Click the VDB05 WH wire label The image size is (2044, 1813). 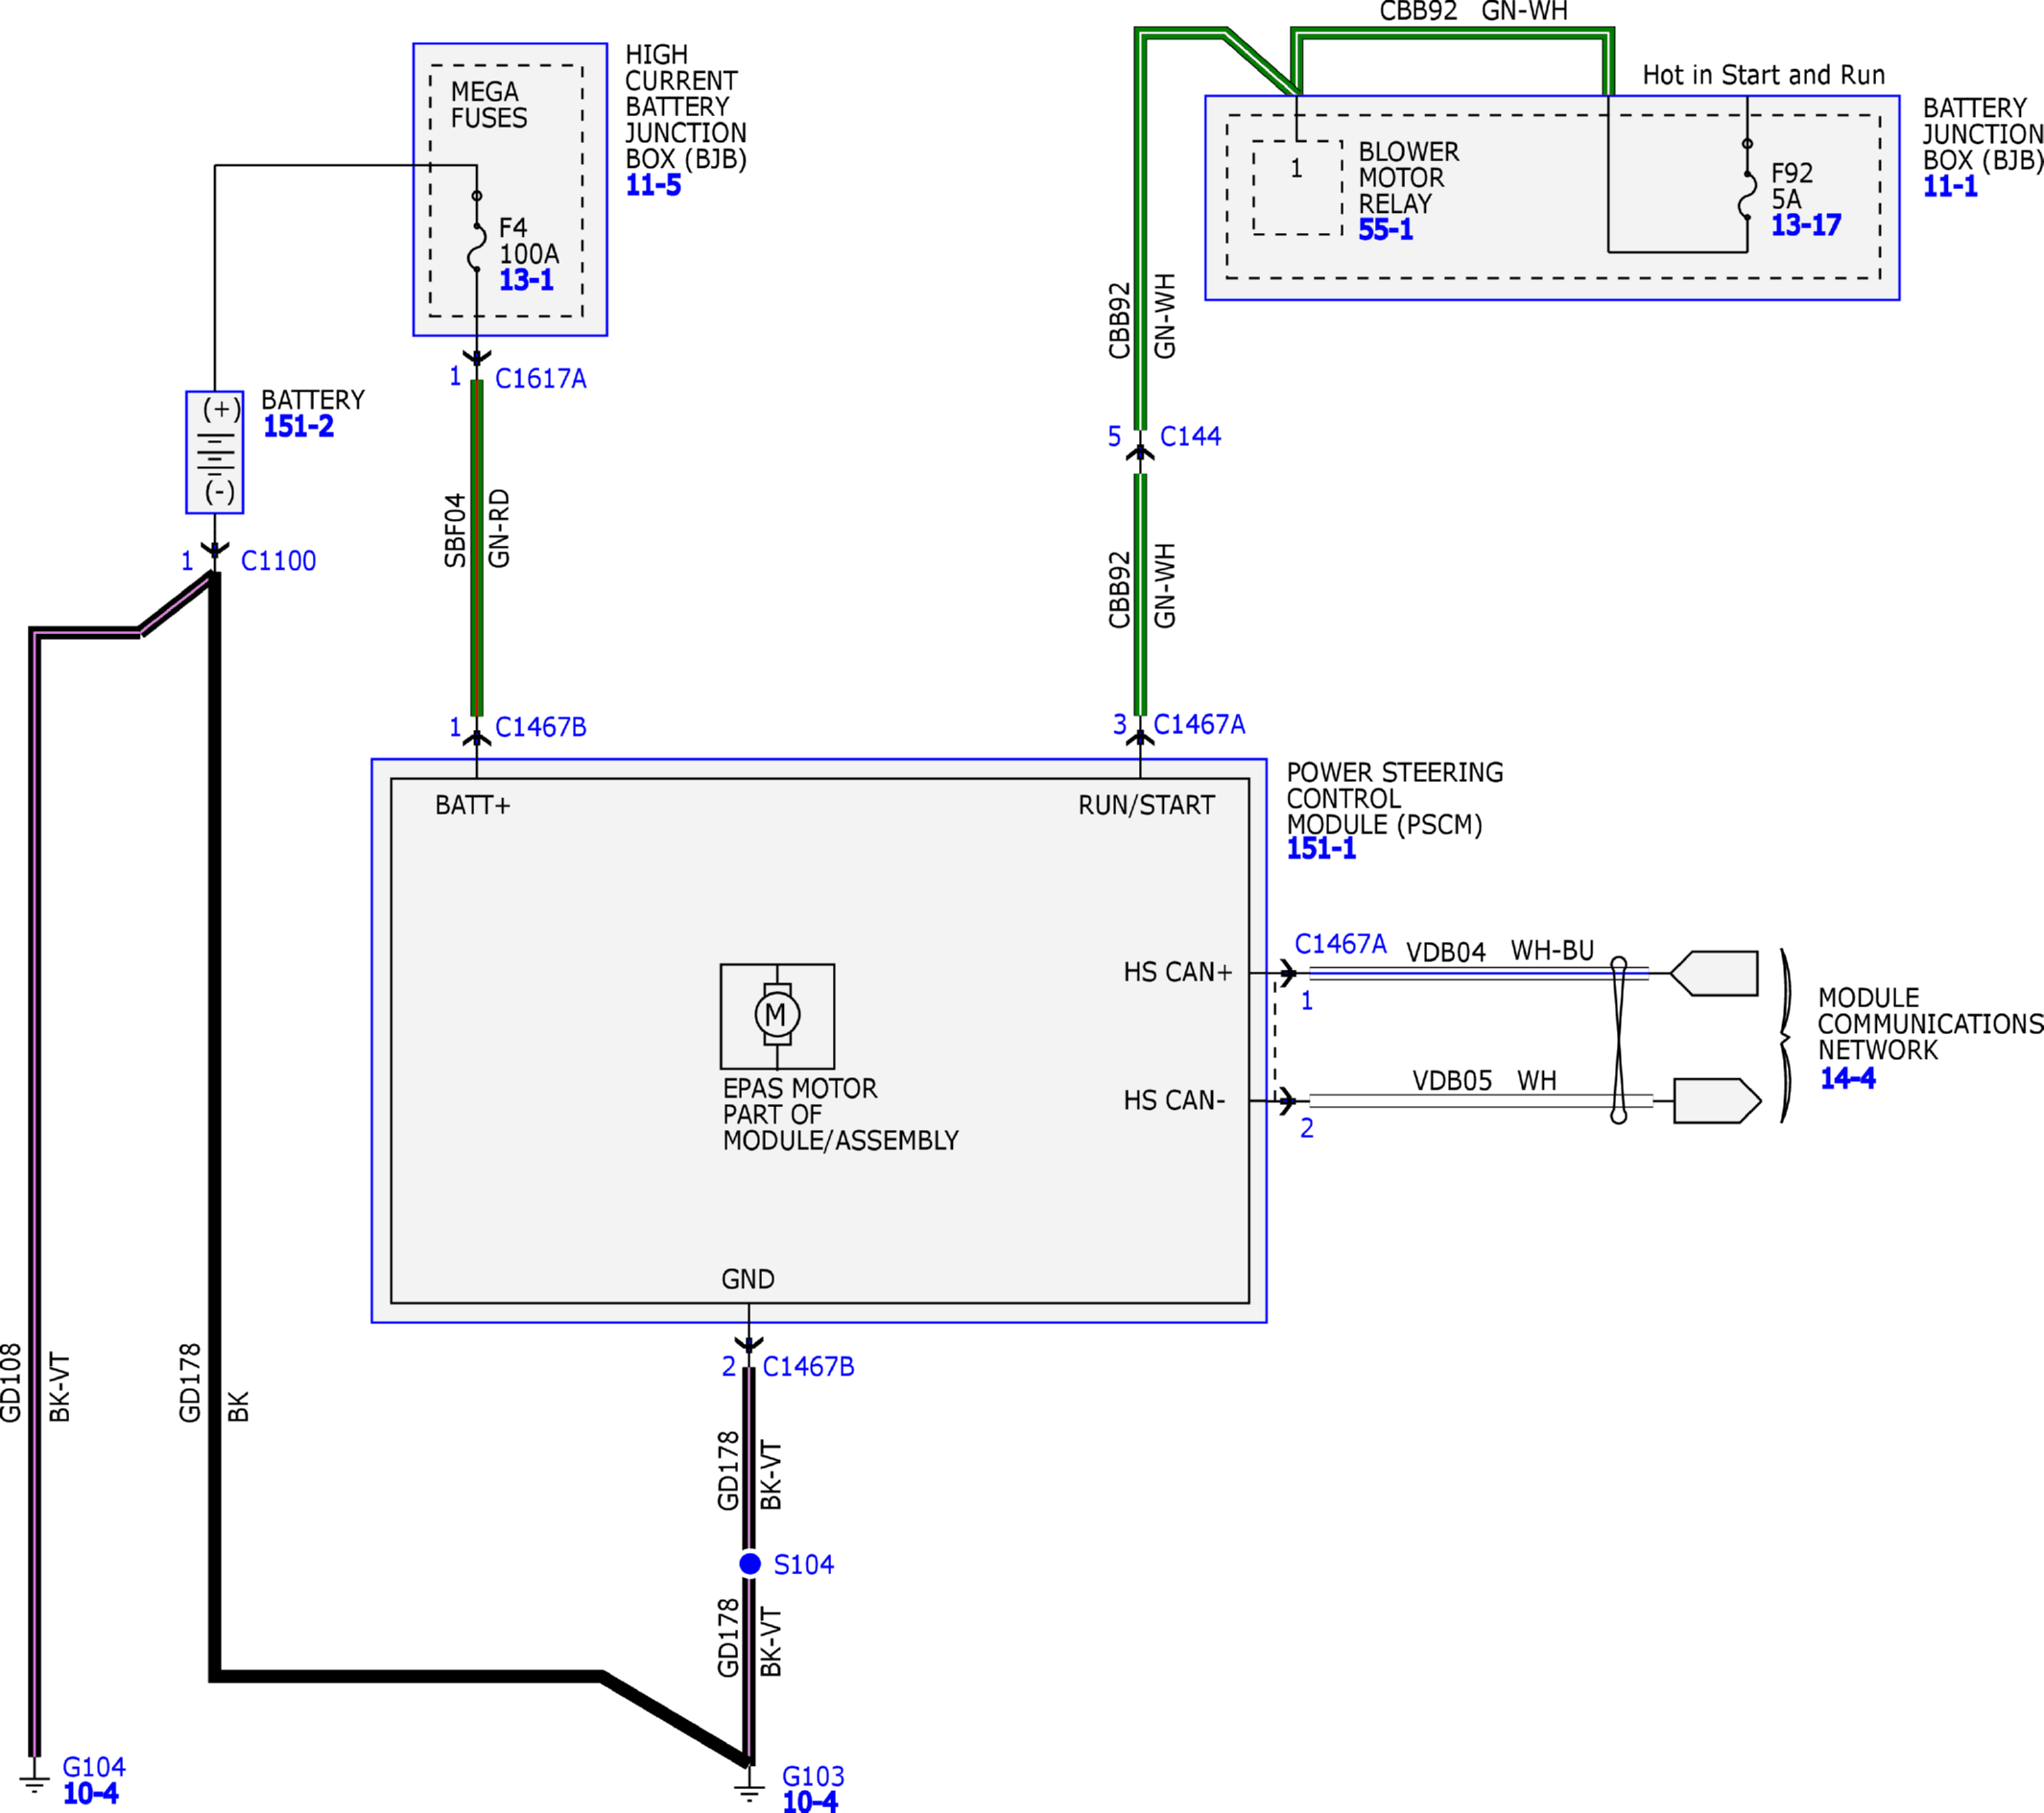click(1484, 1080)
